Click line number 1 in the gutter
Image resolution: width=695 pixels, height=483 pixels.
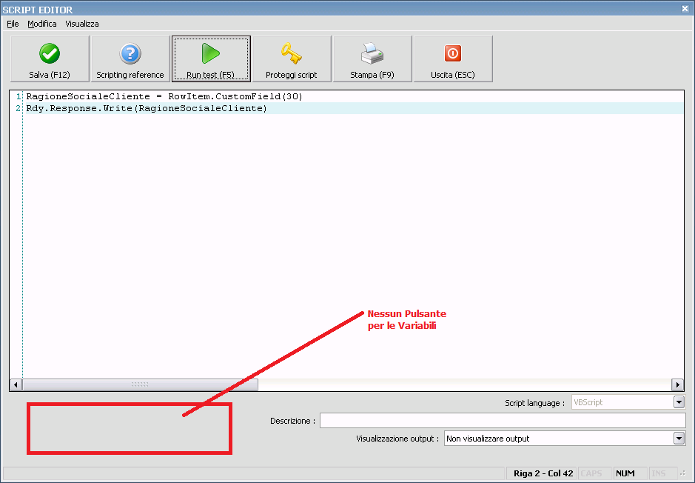click(x=19, y=96)
